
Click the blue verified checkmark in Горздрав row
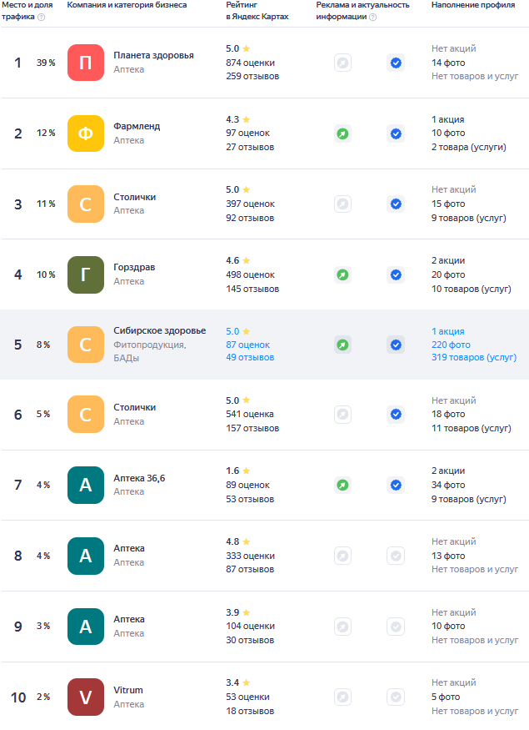(x=396, y=274)
